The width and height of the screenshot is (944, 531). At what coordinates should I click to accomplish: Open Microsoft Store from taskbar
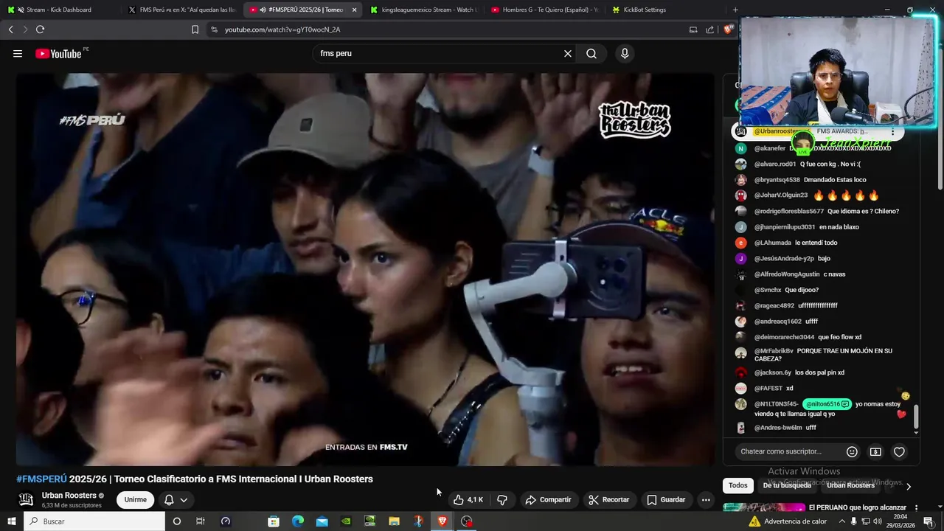click(x=274, y=521)
